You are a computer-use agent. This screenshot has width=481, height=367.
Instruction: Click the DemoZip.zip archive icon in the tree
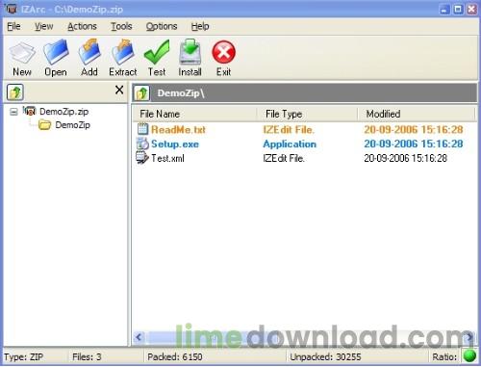(29, 111)
